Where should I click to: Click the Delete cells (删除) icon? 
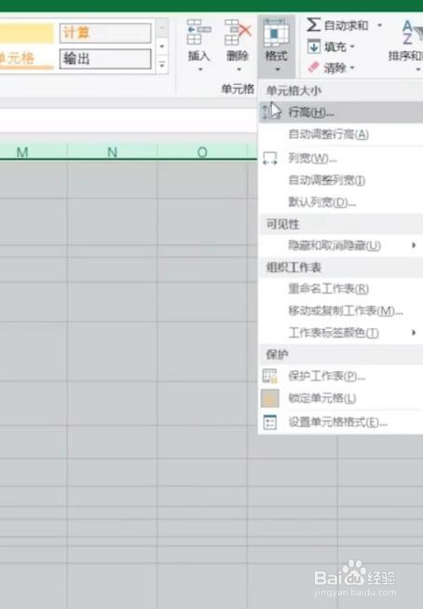(x=238, y=33)
